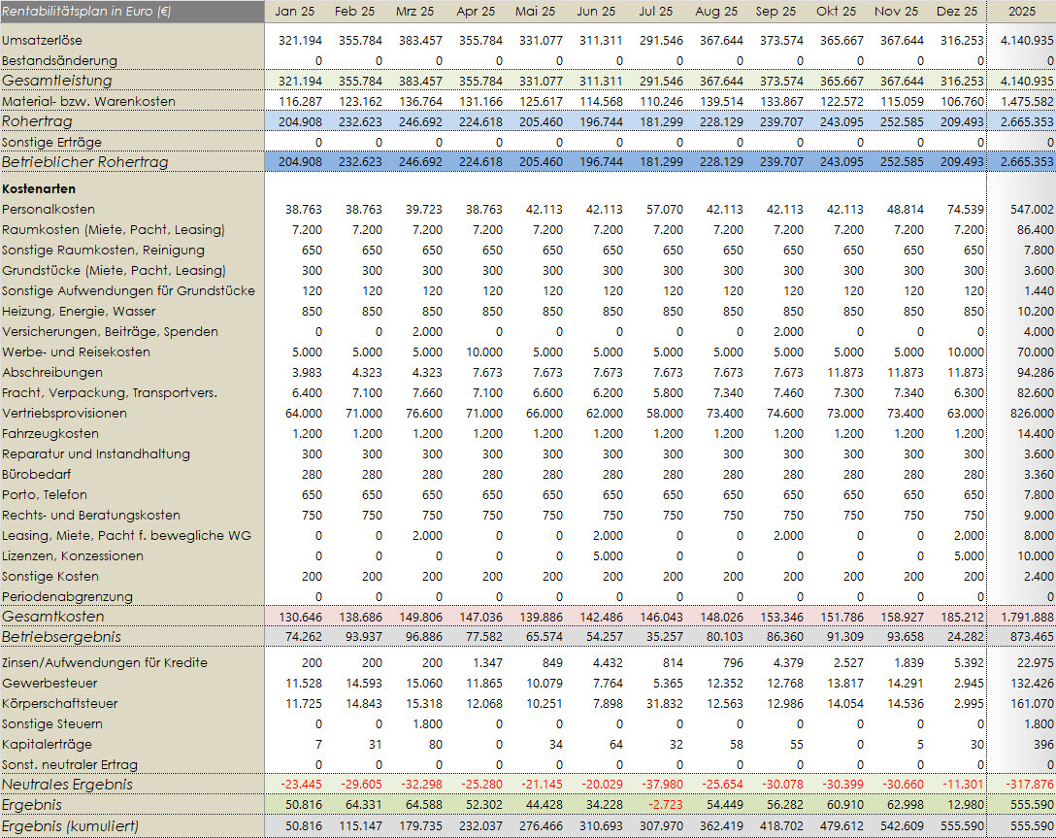Click the Jan 25 column header
Viewport: 1056px width, 838px height.
(294, 12)
